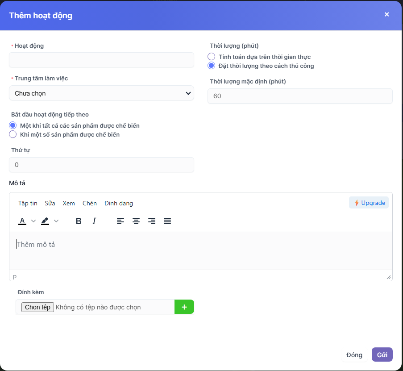Open the 'Tập tin' editor menu
This screenshot has width=403, height=371.
(28, 203)
